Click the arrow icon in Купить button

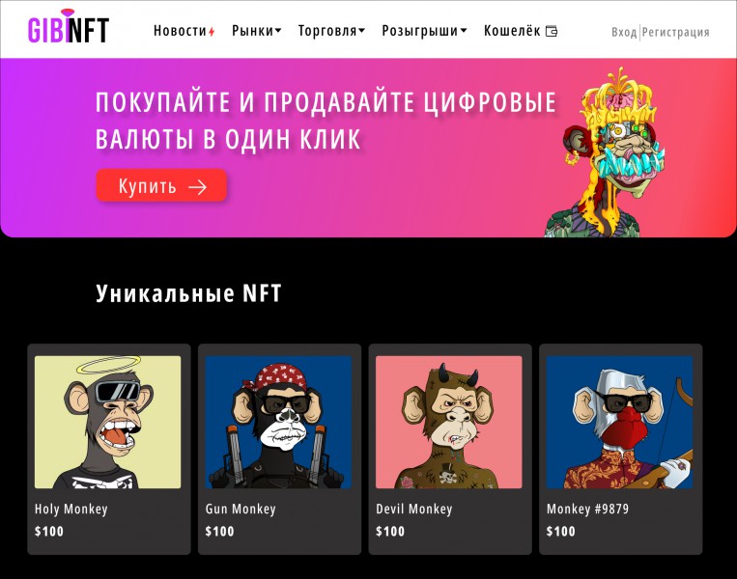[x=197, y=187]
